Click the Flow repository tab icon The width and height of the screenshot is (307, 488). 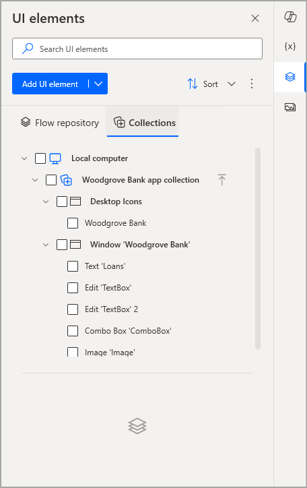26,122
